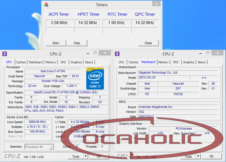226x162 pixels.
Task: Expand Tools dropdown arrow in right CPU-Z window
Action: click(199, 156)
